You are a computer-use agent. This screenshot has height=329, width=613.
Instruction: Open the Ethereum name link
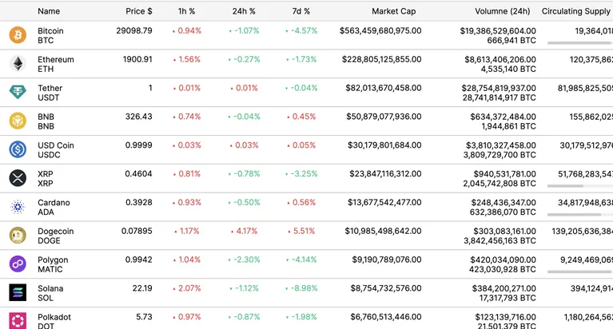[55, 59]
